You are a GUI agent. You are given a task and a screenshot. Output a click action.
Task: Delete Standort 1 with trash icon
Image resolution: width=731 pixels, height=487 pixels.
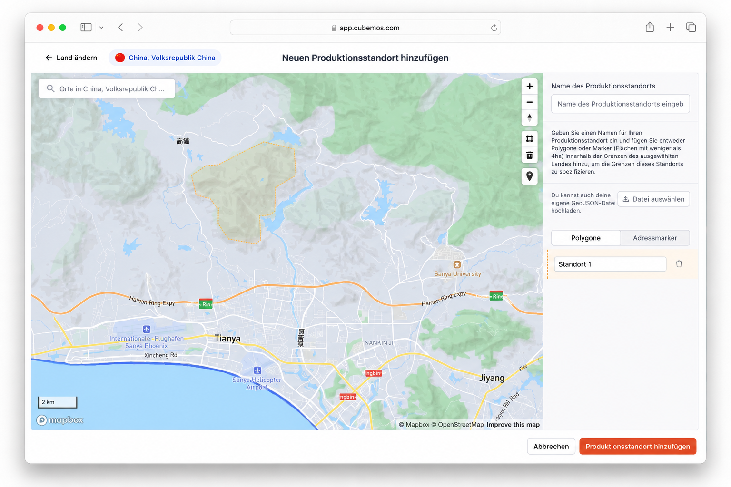pos(679,264)
